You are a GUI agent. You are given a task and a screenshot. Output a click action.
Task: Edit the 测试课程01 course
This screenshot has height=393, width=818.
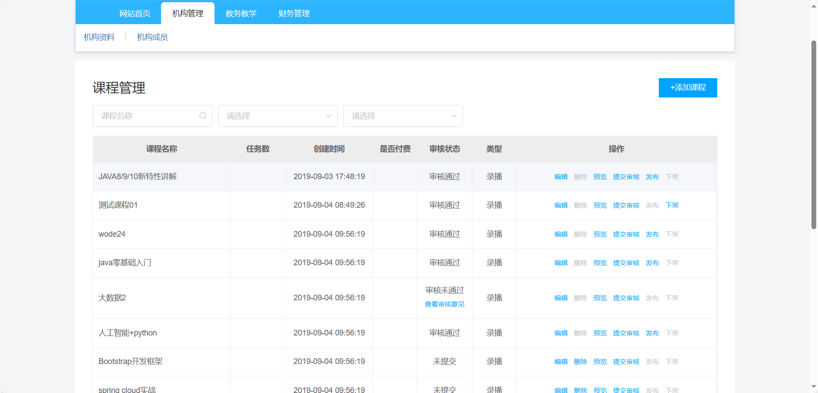click(x=561, y=205)
